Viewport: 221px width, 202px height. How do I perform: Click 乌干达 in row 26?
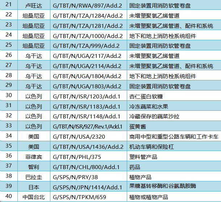coord(34,56)
